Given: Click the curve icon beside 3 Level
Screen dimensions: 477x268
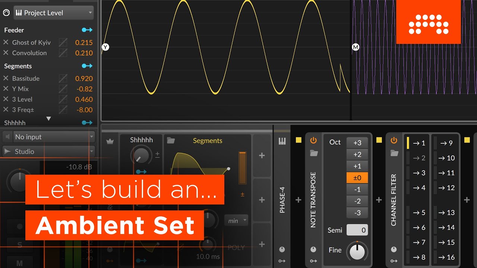Looking at the screenshot, I should point(63,99).
